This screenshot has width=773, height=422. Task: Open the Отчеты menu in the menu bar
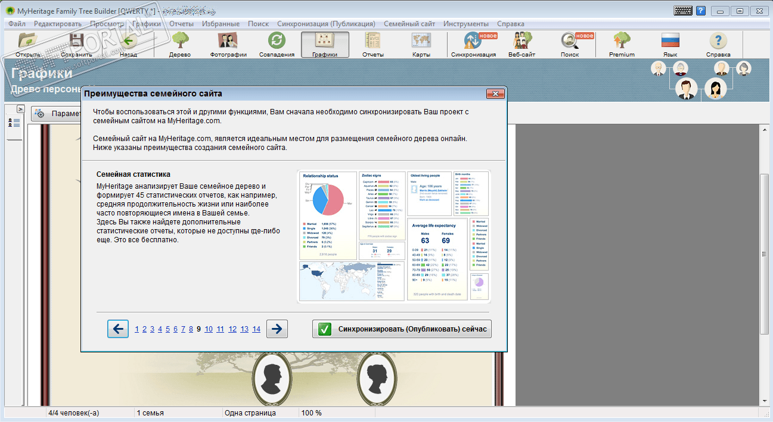[x=181, y=24]
